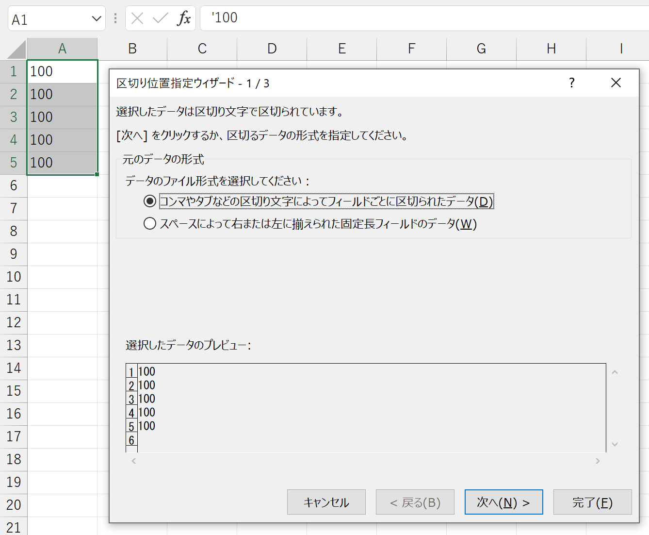Image resolution: width=649 pixels, height=535 pixels.
Task: Click the formula bar enter checkmark icon
Action: click(160, 18)
